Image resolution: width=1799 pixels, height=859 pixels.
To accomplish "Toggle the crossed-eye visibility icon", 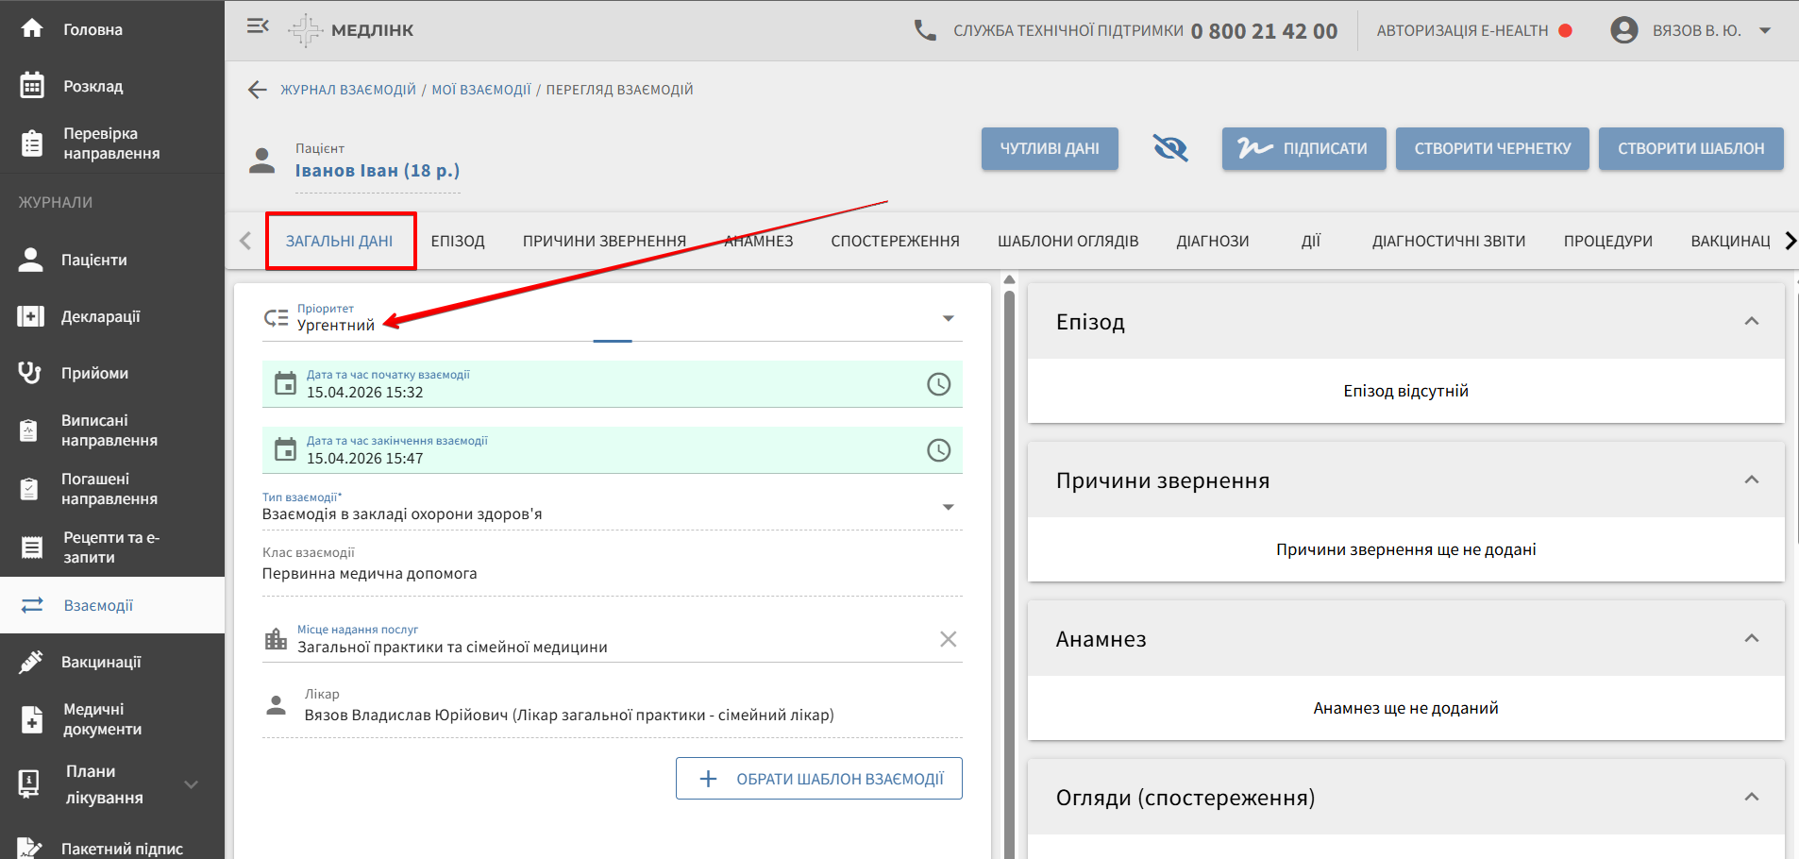I will [x=1170, y=148].
